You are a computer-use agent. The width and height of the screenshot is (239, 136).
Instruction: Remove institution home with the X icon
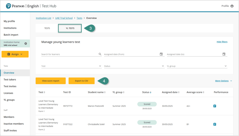tap(26, 44)
